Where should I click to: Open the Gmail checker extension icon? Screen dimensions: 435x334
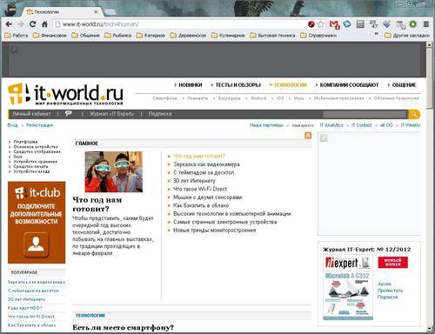[x=335, y=24]
